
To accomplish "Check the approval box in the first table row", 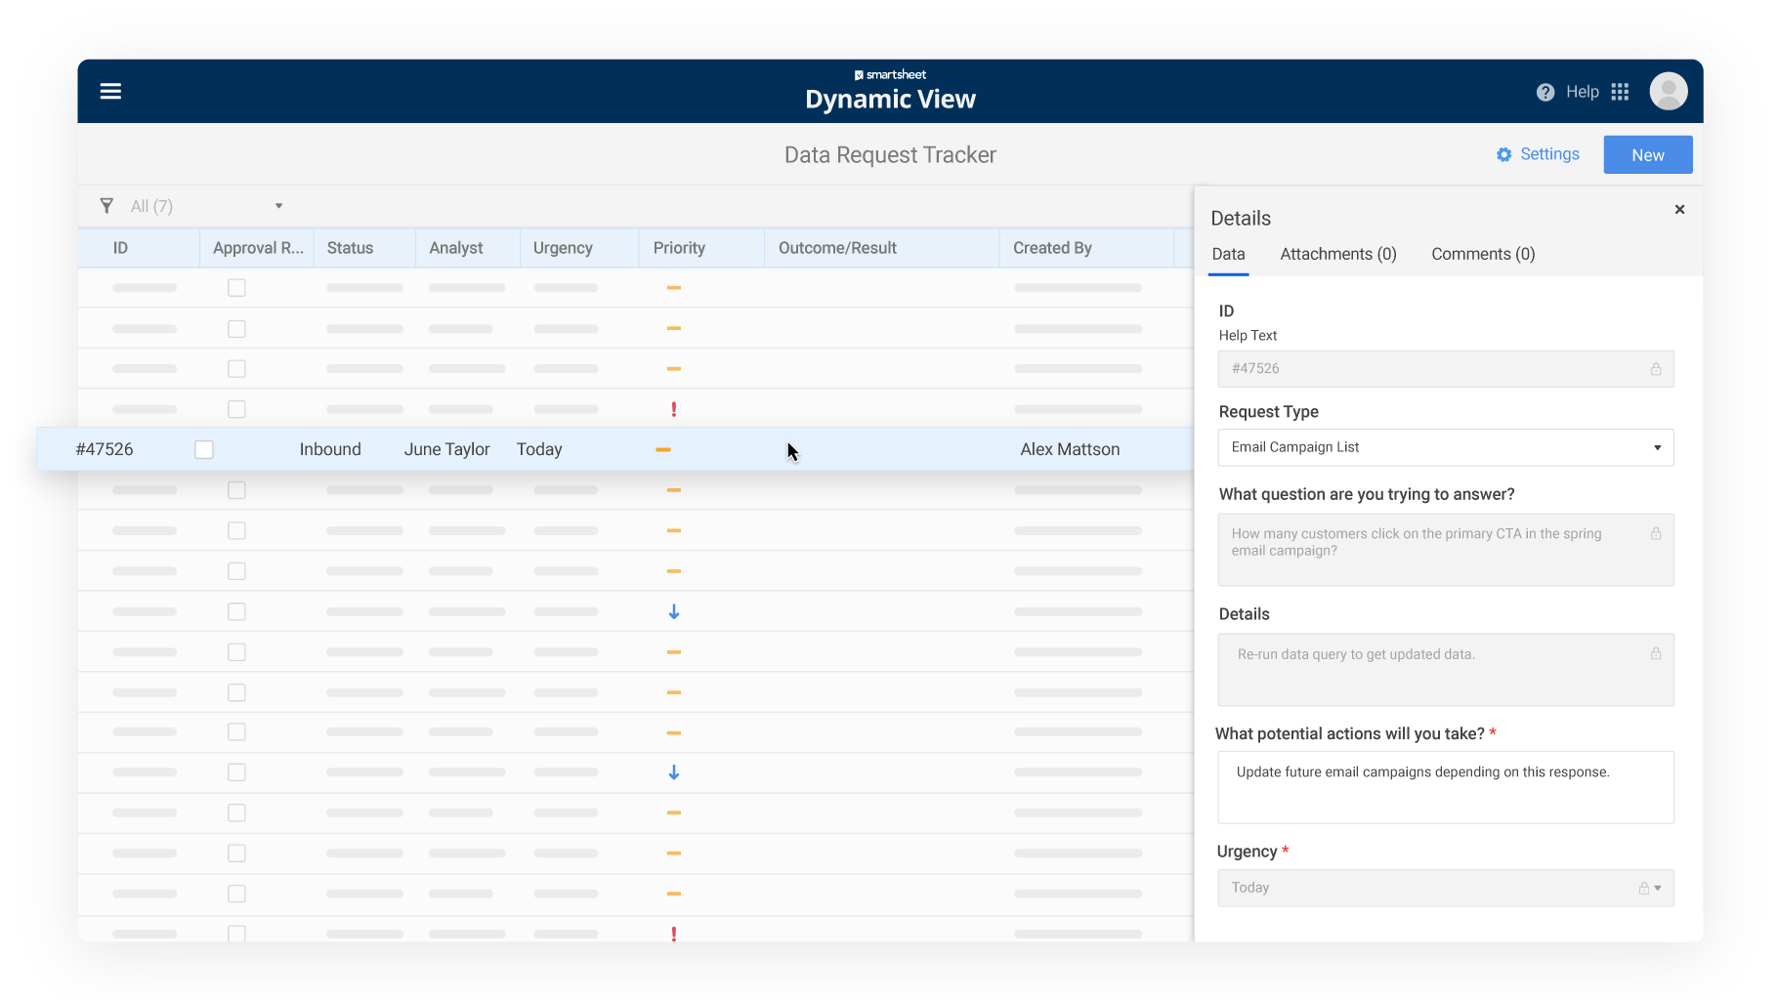I will 236,288.
